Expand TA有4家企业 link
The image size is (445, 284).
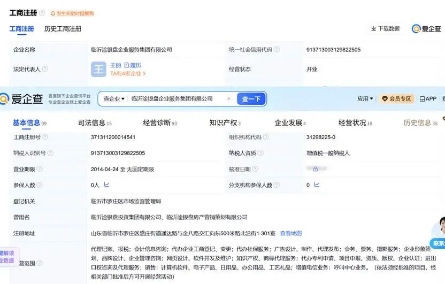[x=128, y=73]
